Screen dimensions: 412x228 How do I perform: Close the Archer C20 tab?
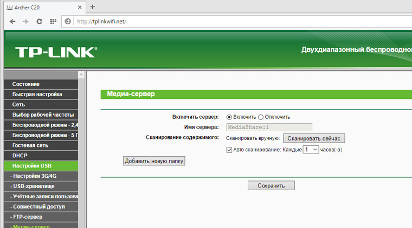click(x=80, y=8)
